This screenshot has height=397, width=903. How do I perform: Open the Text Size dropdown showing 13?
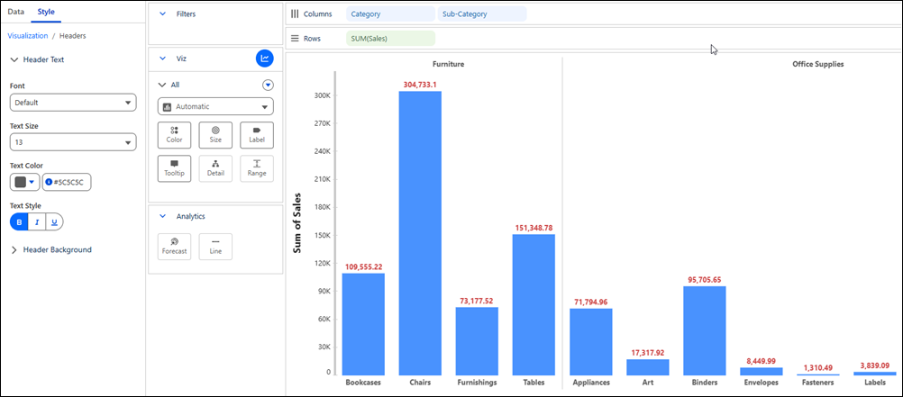(x=73, y=142)
